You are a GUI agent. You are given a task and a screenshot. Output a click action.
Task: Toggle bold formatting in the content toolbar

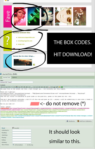(x=2, y=87)
